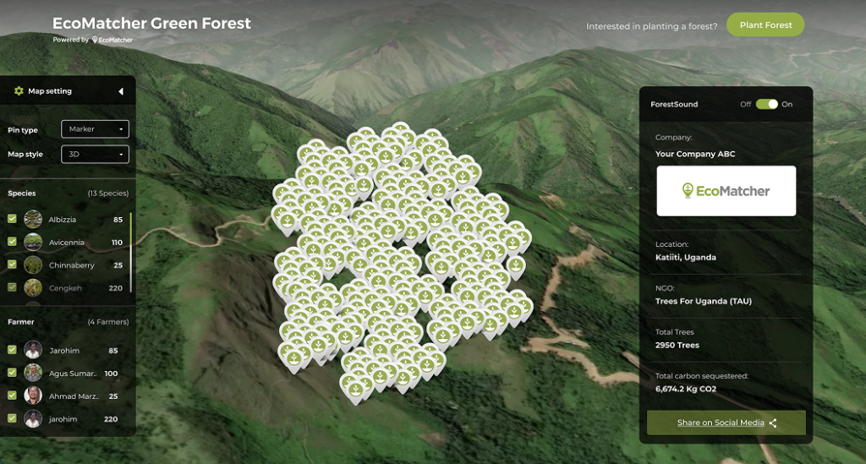Click Agus Sumar.. farmer avatar
866x464 pixels.
(33, 373)
